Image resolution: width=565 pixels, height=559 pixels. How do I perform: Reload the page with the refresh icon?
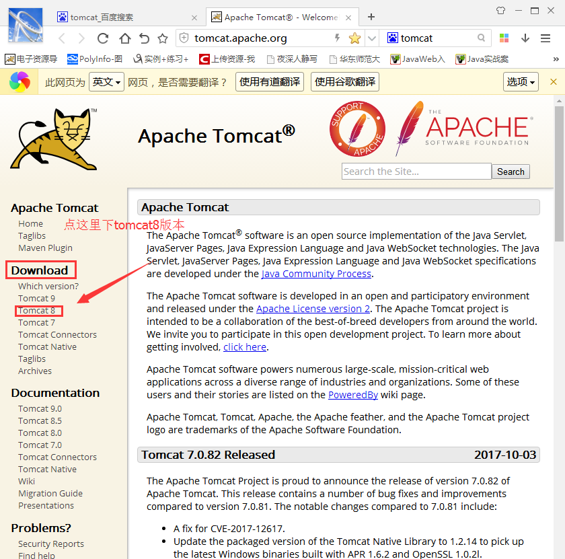[103, 38]
